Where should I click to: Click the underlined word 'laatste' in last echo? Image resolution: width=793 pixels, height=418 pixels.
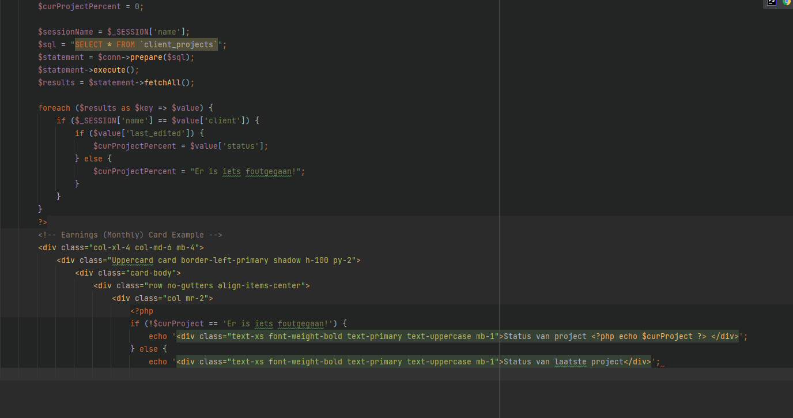[x=570, y=361]
